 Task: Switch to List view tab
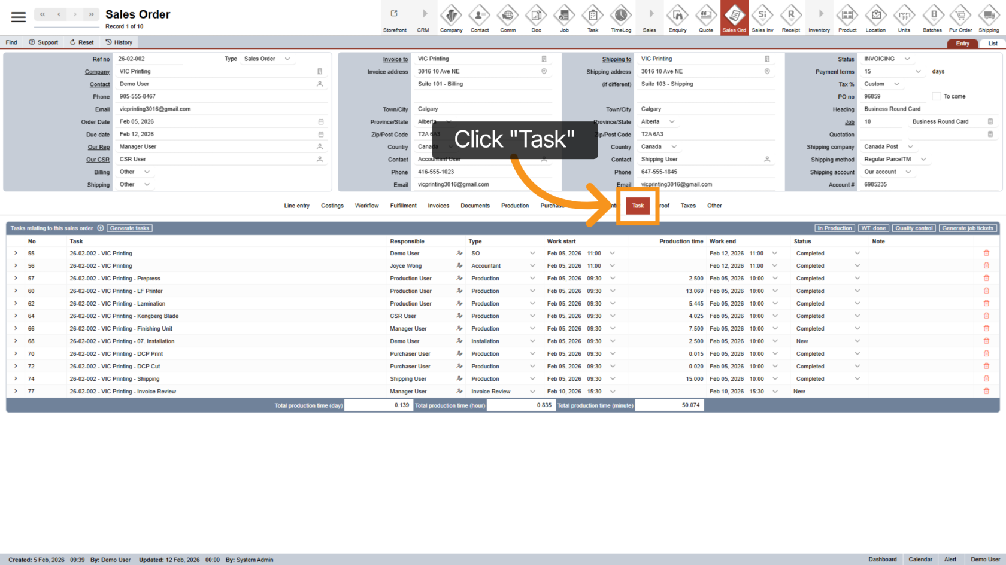(x=992, y=44)
